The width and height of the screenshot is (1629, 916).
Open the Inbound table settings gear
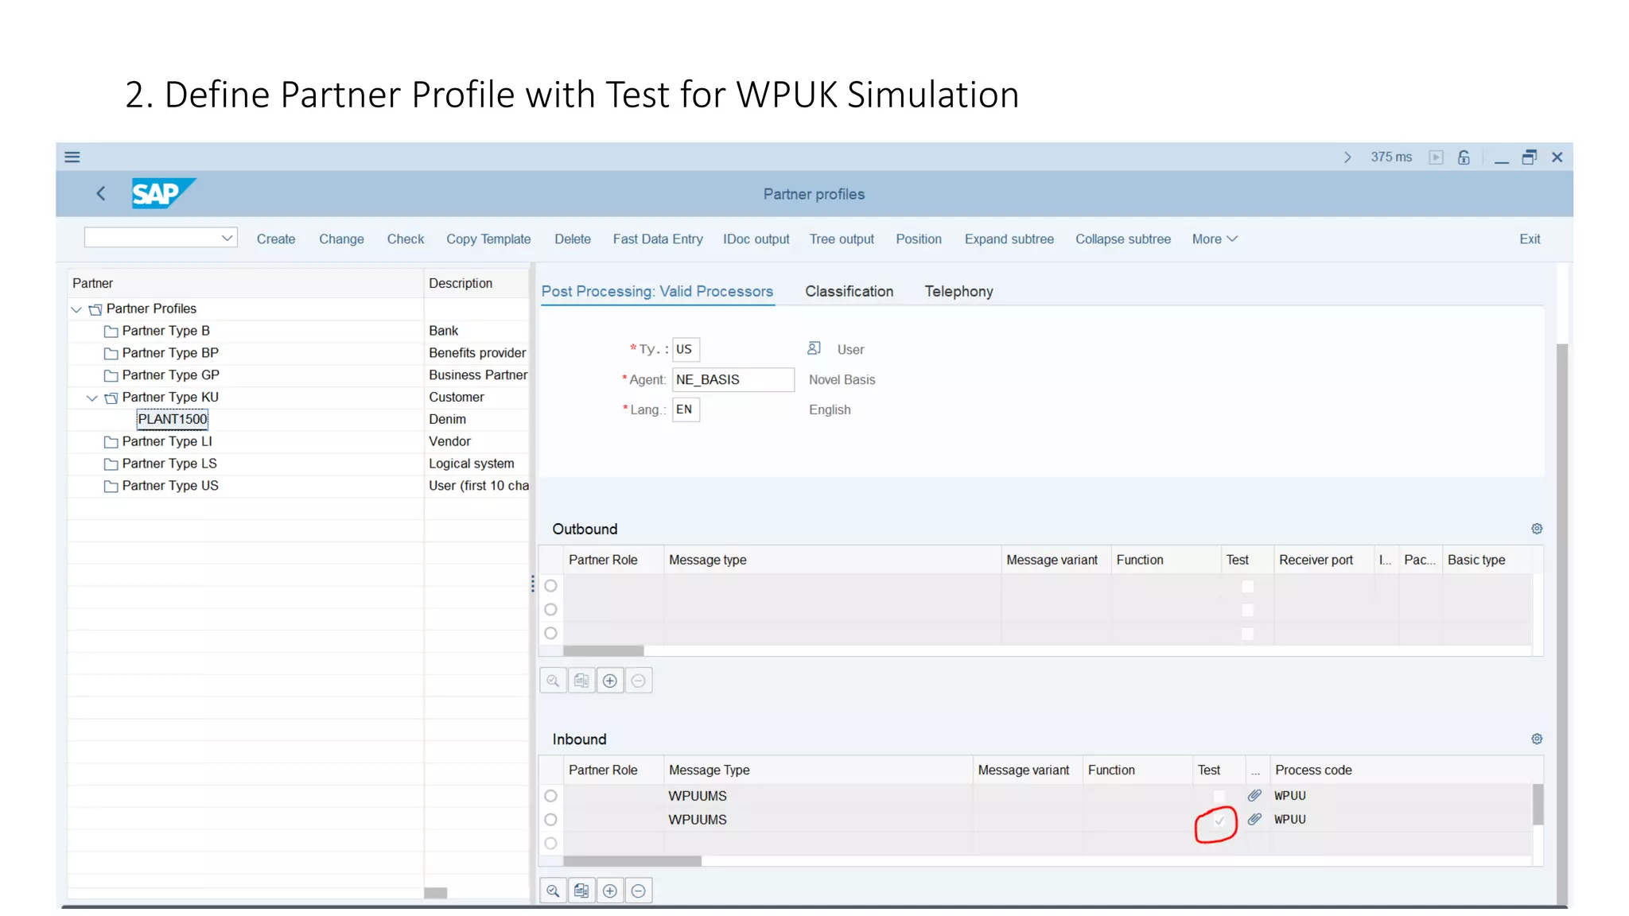tap(1537, 739)
